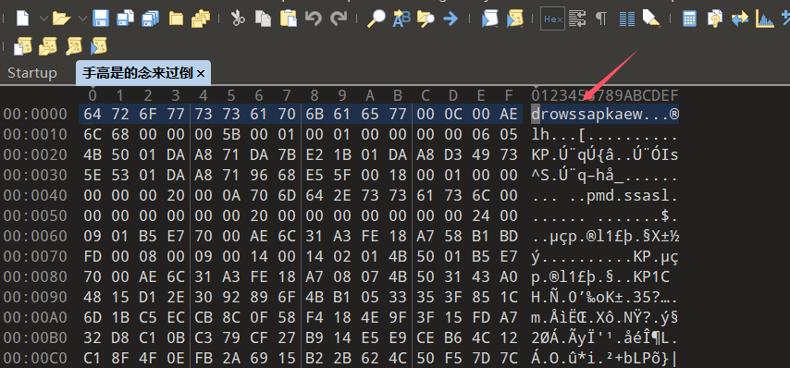Click hex byte FD starting row 00:0070
The image size is (790, 368).
point(93,256)
